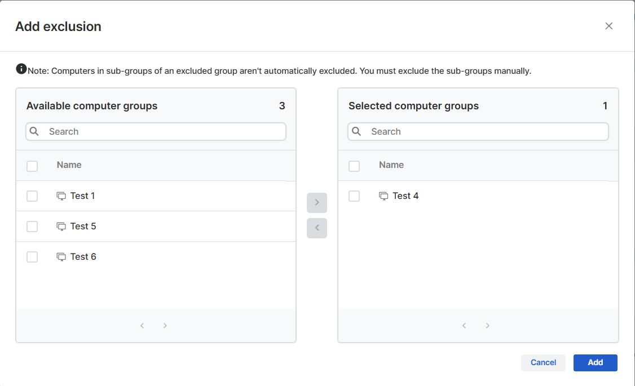635x386 pixels.
Task: Select all available groups via header checkbox
Action: pos(32,166)
